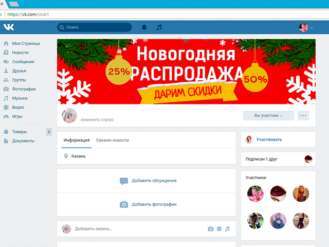Attach audio via note icon in post box
The height and width of the screenshot is (247, 329).
227,229
